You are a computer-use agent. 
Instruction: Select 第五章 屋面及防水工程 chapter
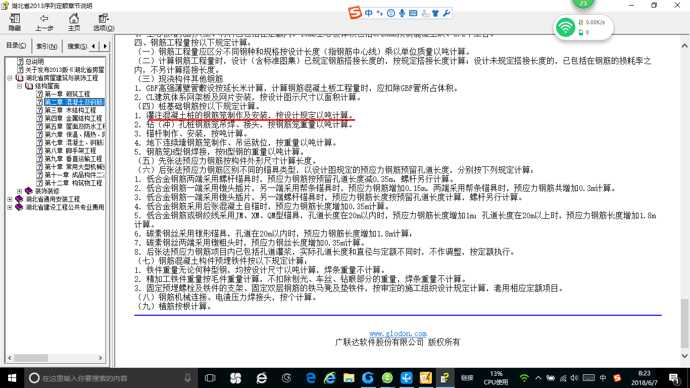[74, 126]
